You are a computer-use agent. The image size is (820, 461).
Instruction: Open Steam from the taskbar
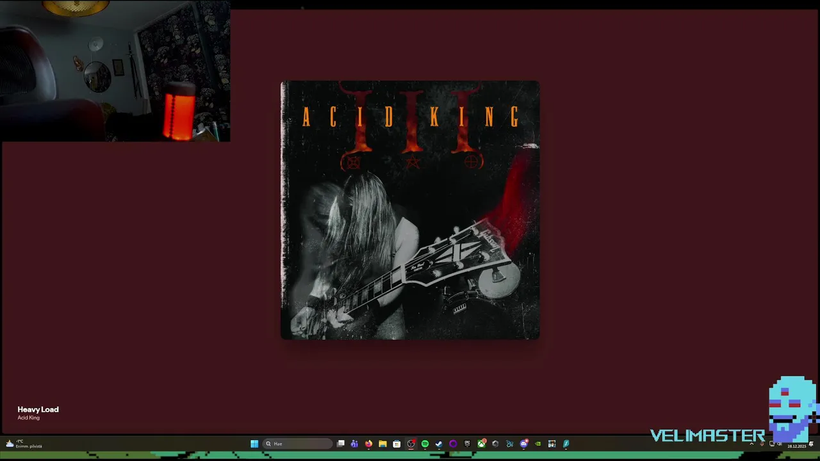pyautogui.click(x=439, y=444)
